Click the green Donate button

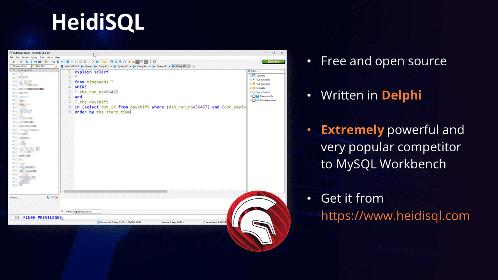pos(274,62)
